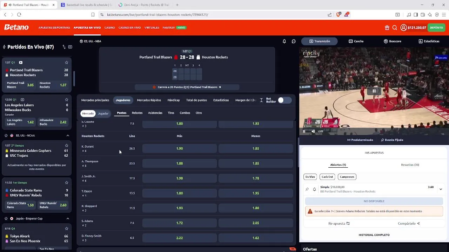Click the Evento Fijado pin option
The height and width of the screenshot is (252, 449).
coord(392,140)
